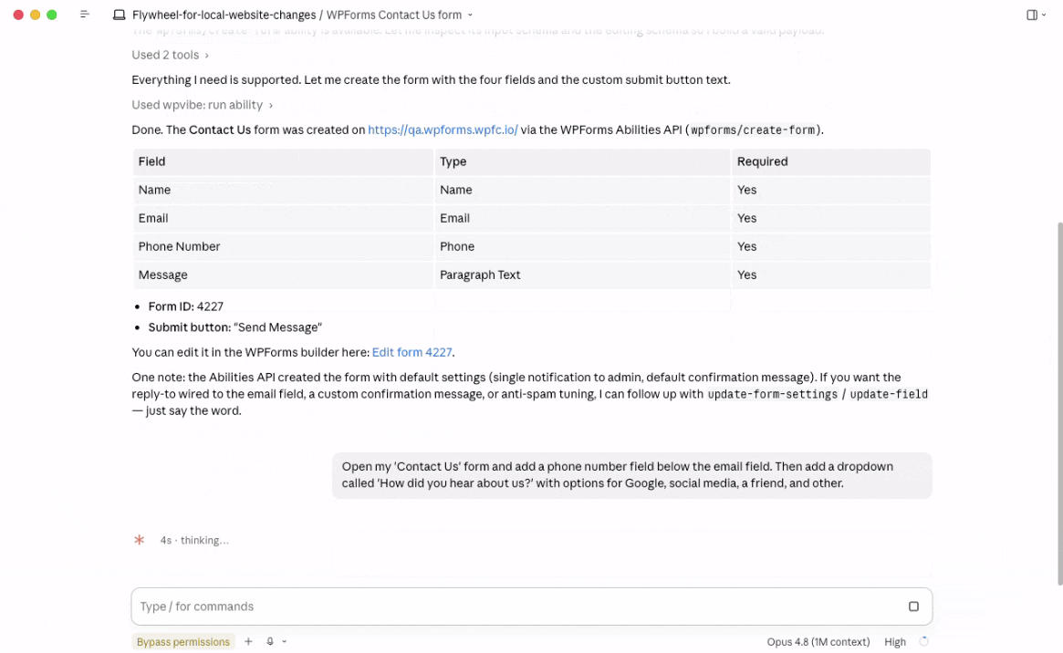1063x653 pixels.
Task: Click the green macOS zoom button
Action: (51, 15)
